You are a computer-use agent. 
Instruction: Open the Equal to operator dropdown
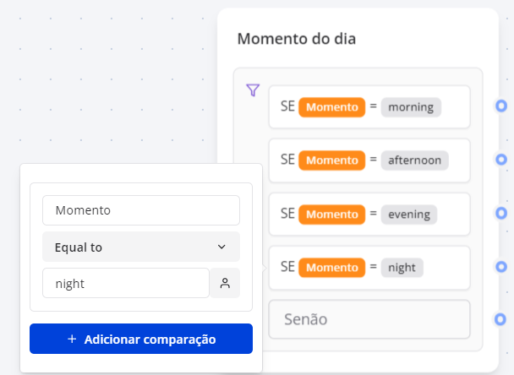tap(140, 247)
